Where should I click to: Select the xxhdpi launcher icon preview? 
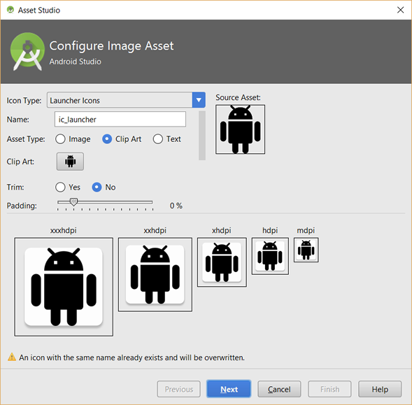point(155,275)
